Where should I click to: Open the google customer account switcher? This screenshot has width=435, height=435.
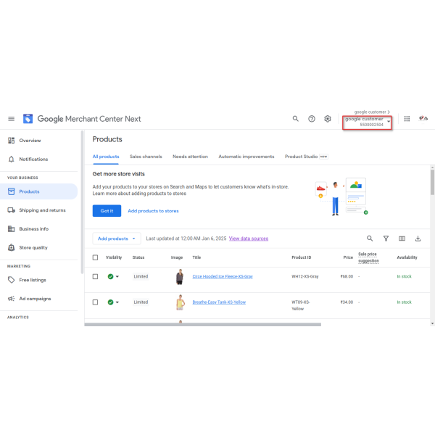tap(368, 122)
